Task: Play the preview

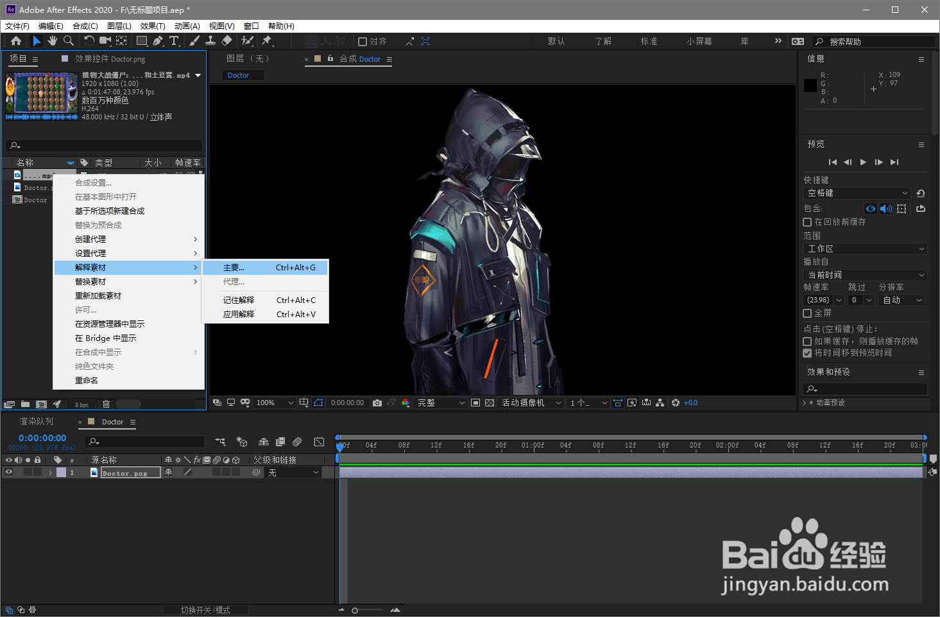Action: [x=863, y=162]
